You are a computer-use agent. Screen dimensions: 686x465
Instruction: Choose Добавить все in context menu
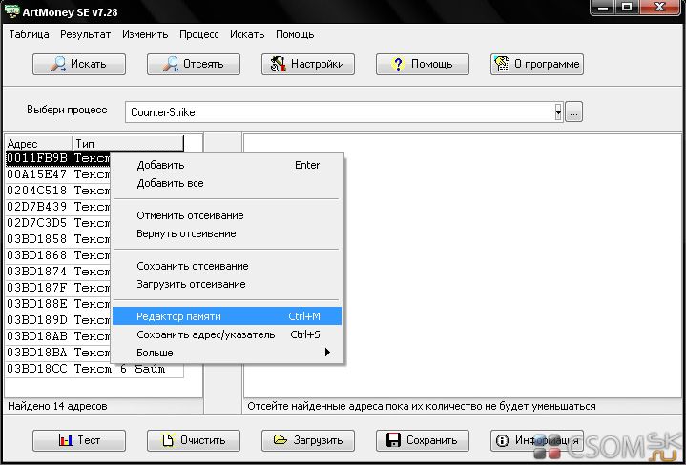(227, 183)
